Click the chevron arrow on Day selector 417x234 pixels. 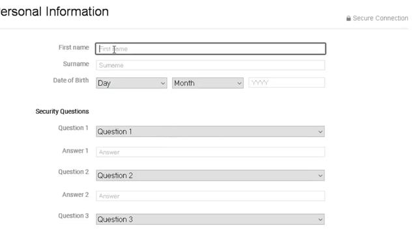click(163, 83)
